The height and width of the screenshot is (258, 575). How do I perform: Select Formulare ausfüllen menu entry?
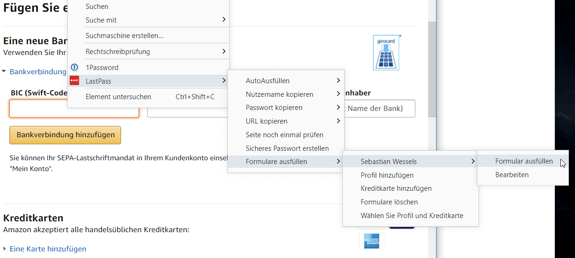286,162
